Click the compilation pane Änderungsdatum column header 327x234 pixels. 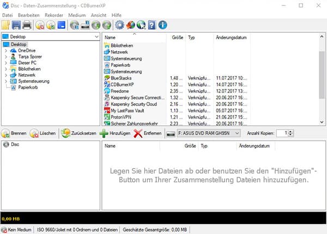coord(256,146)
